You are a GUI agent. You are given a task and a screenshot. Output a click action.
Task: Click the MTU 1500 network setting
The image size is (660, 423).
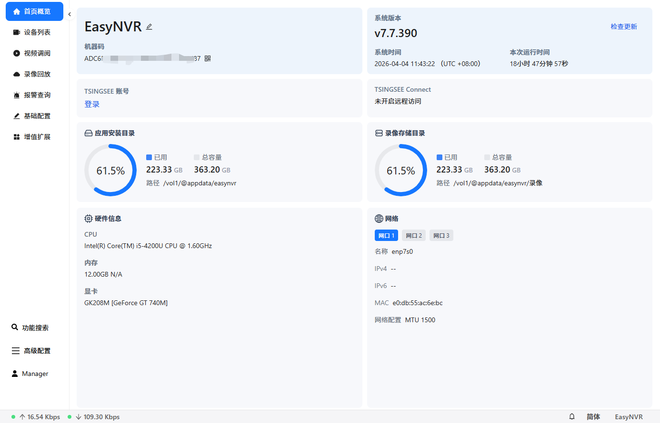(x=420, y=320)
